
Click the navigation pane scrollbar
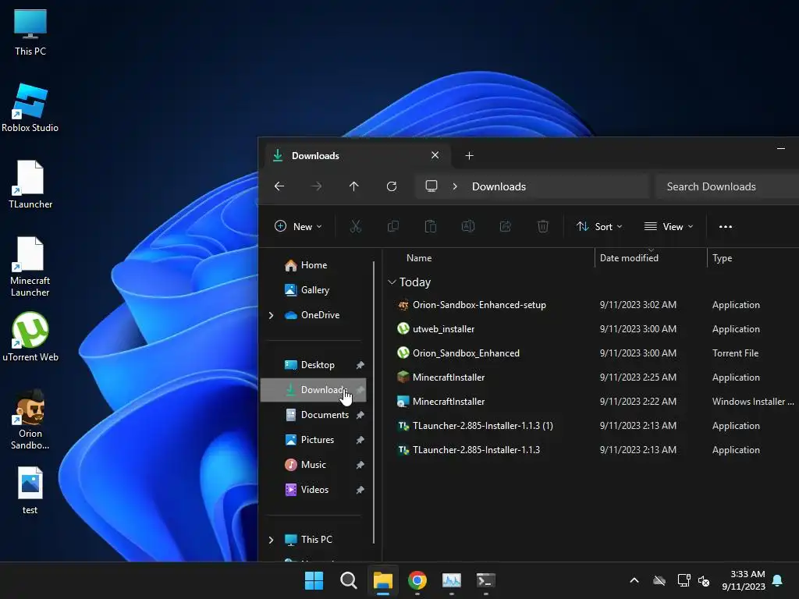pyautogui.click(x=374, y=402)
